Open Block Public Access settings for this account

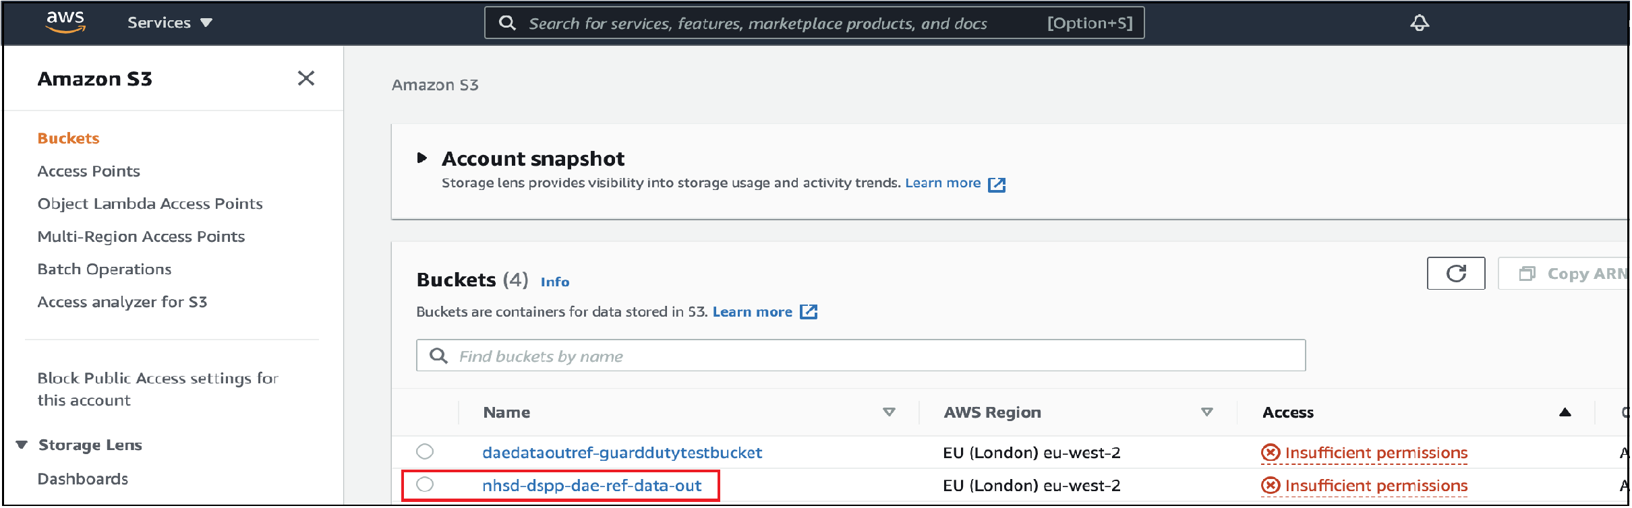(x=158, y=389)
